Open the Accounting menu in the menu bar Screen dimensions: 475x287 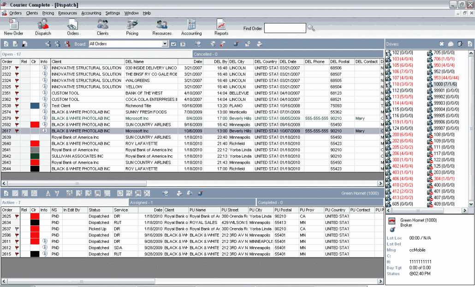tap(91, 13)
